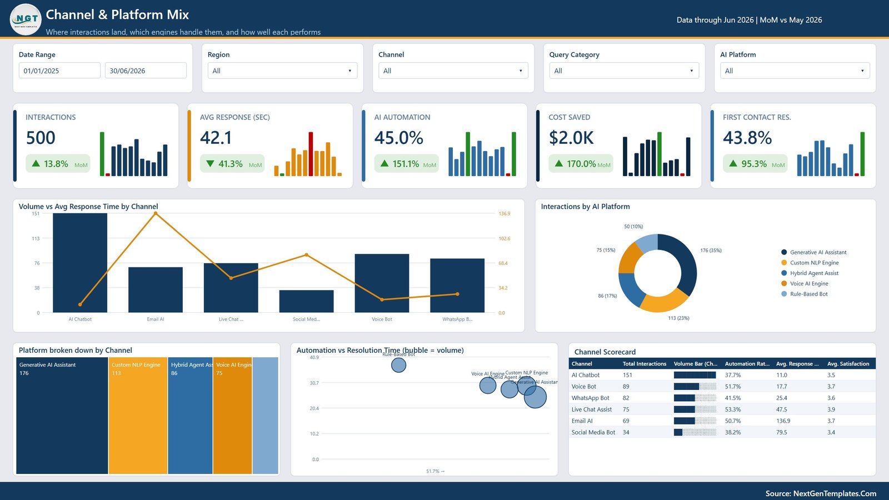Select the Email AI row name in scorecard
This screenshot has height=500, width=889.
(582, 421)
